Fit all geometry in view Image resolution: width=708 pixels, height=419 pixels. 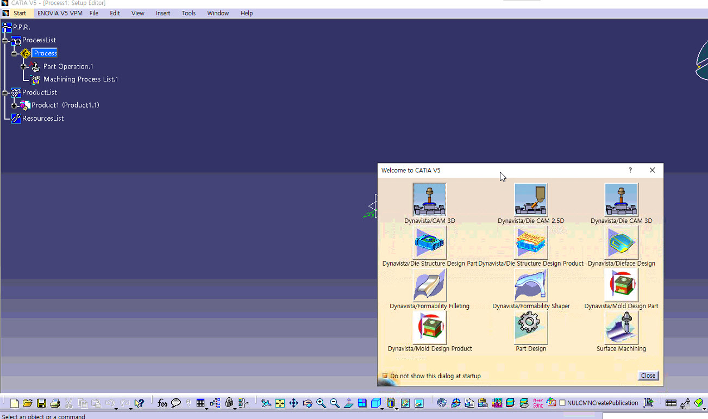point(280,403)
